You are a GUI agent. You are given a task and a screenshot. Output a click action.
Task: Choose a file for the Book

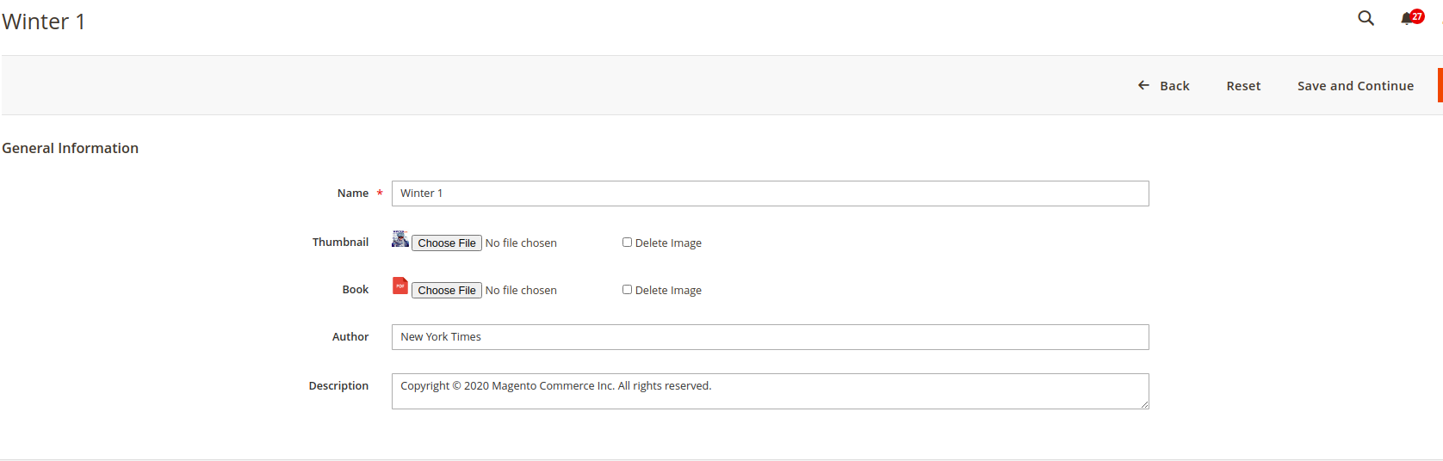point(447,291)
